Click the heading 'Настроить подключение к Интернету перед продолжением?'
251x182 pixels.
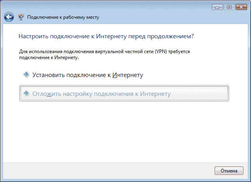coord(106,36)
